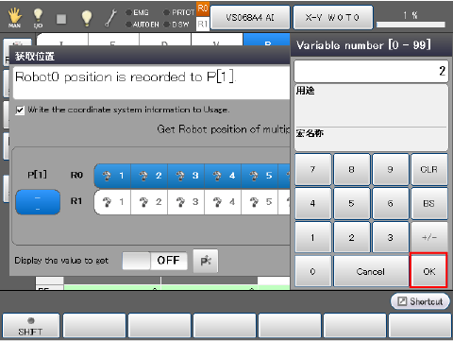
Task: Select R0 joint 4 icon
Action: pos(224,176)
